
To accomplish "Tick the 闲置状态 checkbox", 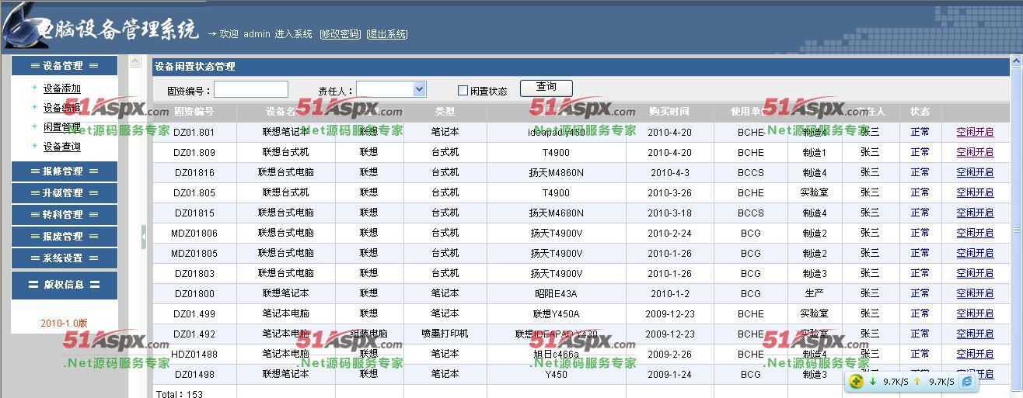I will pos(463,91).
